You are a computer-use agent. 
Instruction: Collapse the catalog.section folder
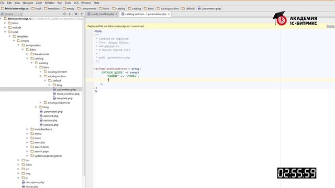[x=41, y=76]
